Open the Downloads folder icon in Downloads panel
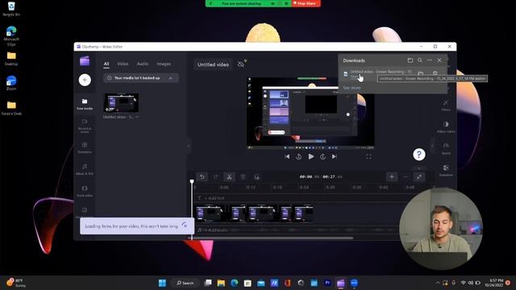 point(410,60)
